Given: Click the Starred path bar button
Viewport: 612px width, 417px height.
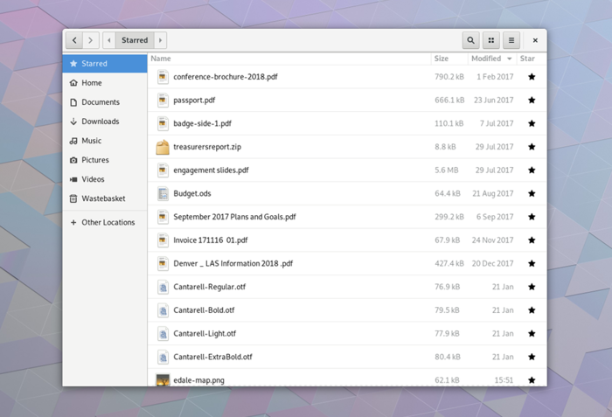Looking at the screenshot, I should (x=135, y=40).
